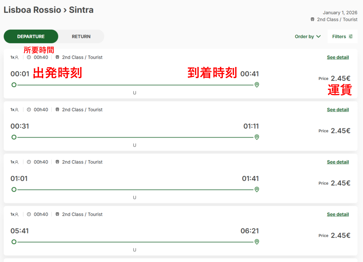Click the destination pin for the 06:21 arrival
The width and height of the screenshot is (363, 262).
click(x=257, y=242)
